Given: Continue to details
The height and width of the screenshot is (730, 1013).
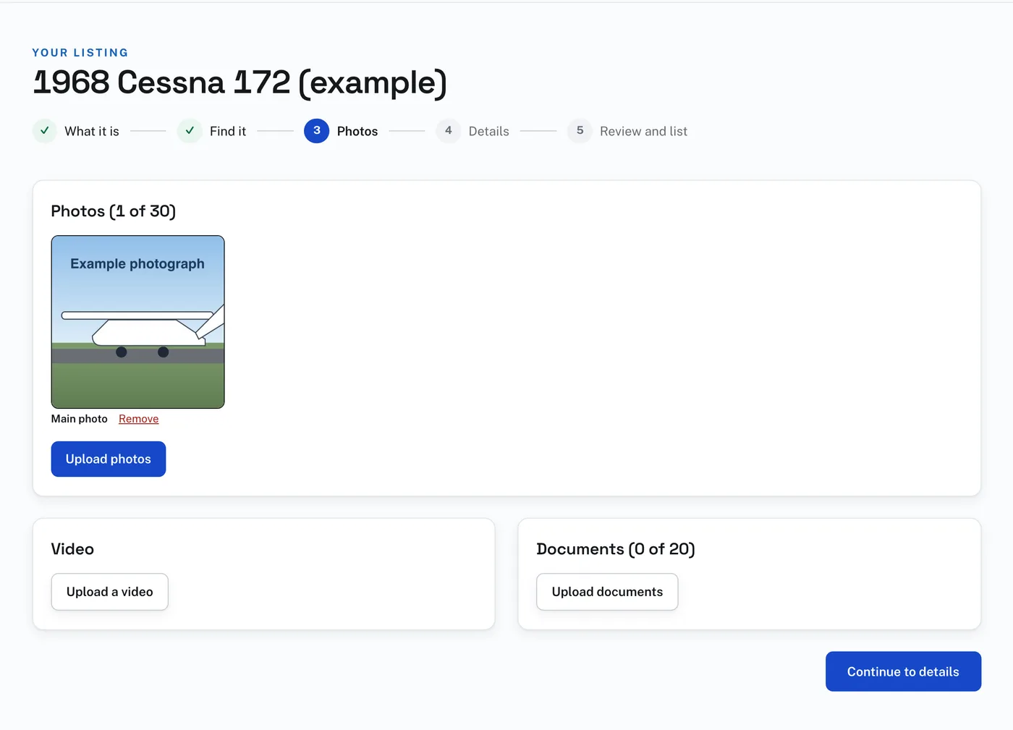Looking at the screenshot, I should tap(903, 671).
